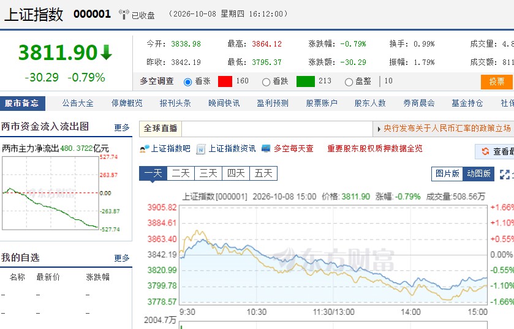Click the large price 3811.90
This screenshot has width=514, height=329.
pyautogui.click(x=58, y=53)
